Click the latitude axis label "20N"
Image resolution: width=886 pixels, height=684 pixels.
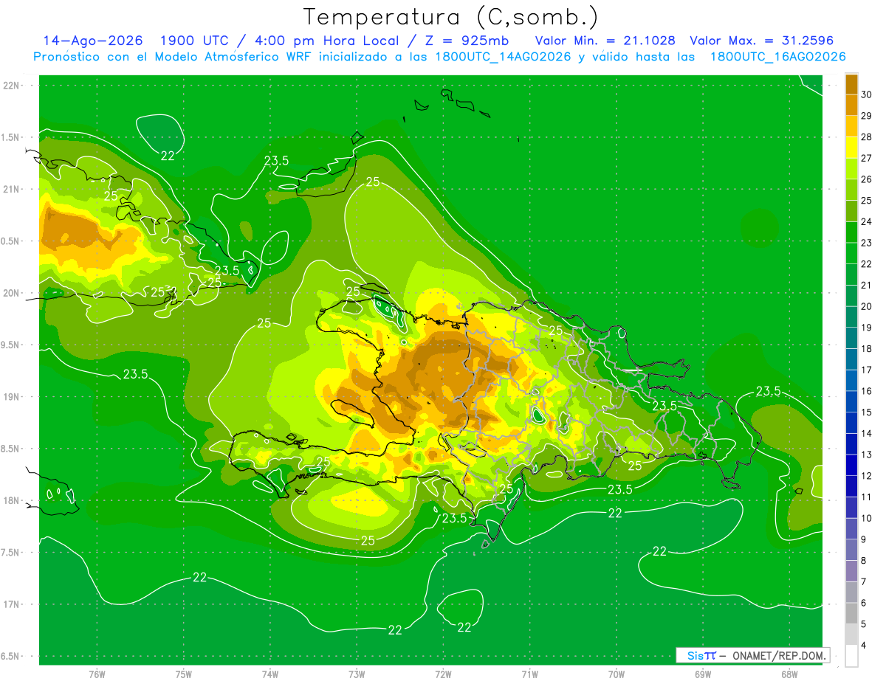pos(11,293)
